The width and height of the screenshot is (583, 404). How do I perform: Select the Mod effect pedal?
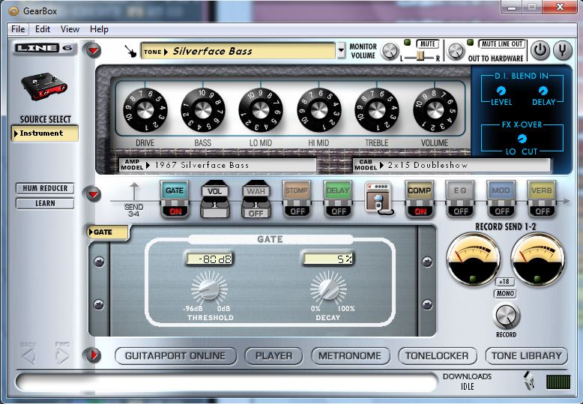click(501, 190)
